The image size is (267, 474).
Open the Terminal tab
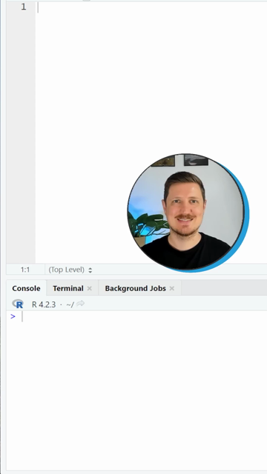click(68, 288)
